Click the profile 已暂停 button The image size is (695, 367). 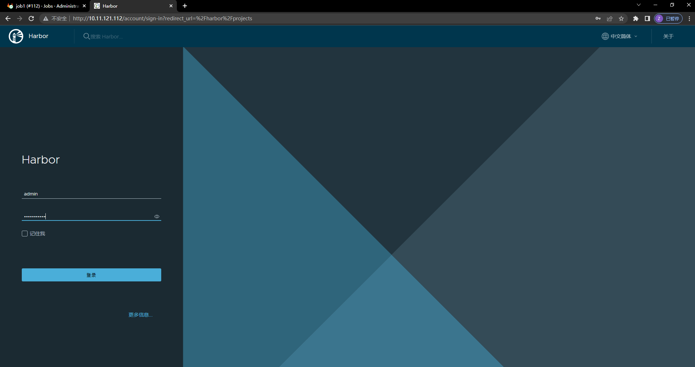pyautogui.click(x=668, y=18)
